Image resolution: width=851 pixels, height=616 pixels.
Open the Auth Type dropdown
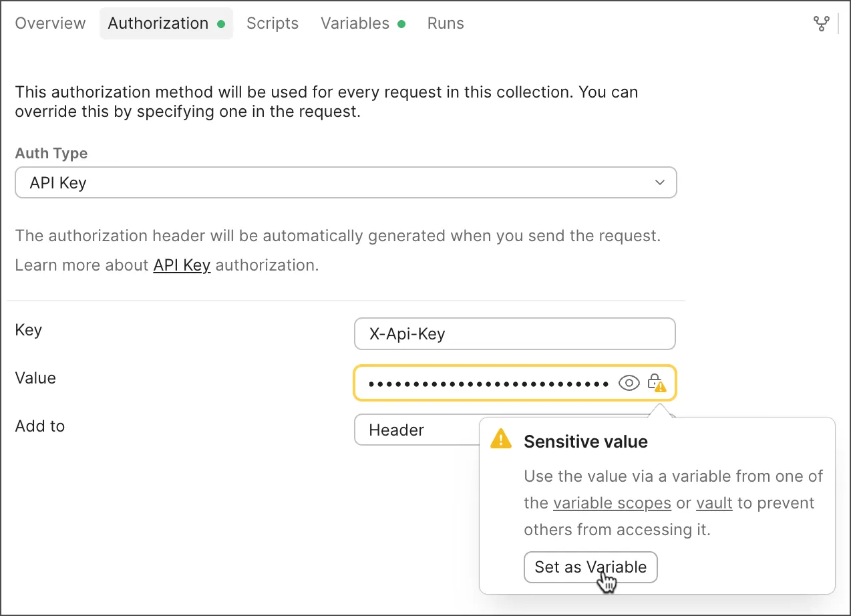346,182
